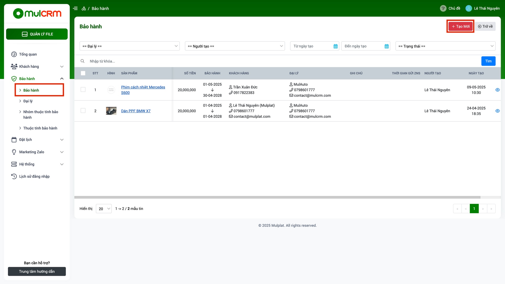Viewport: 505px width, 284px height.
Task: Open the Từ ngày tạo calendar picker
Action: coord(335,46)
